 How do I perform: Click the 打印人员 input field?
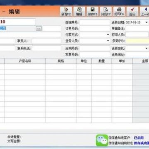point(137,35)
